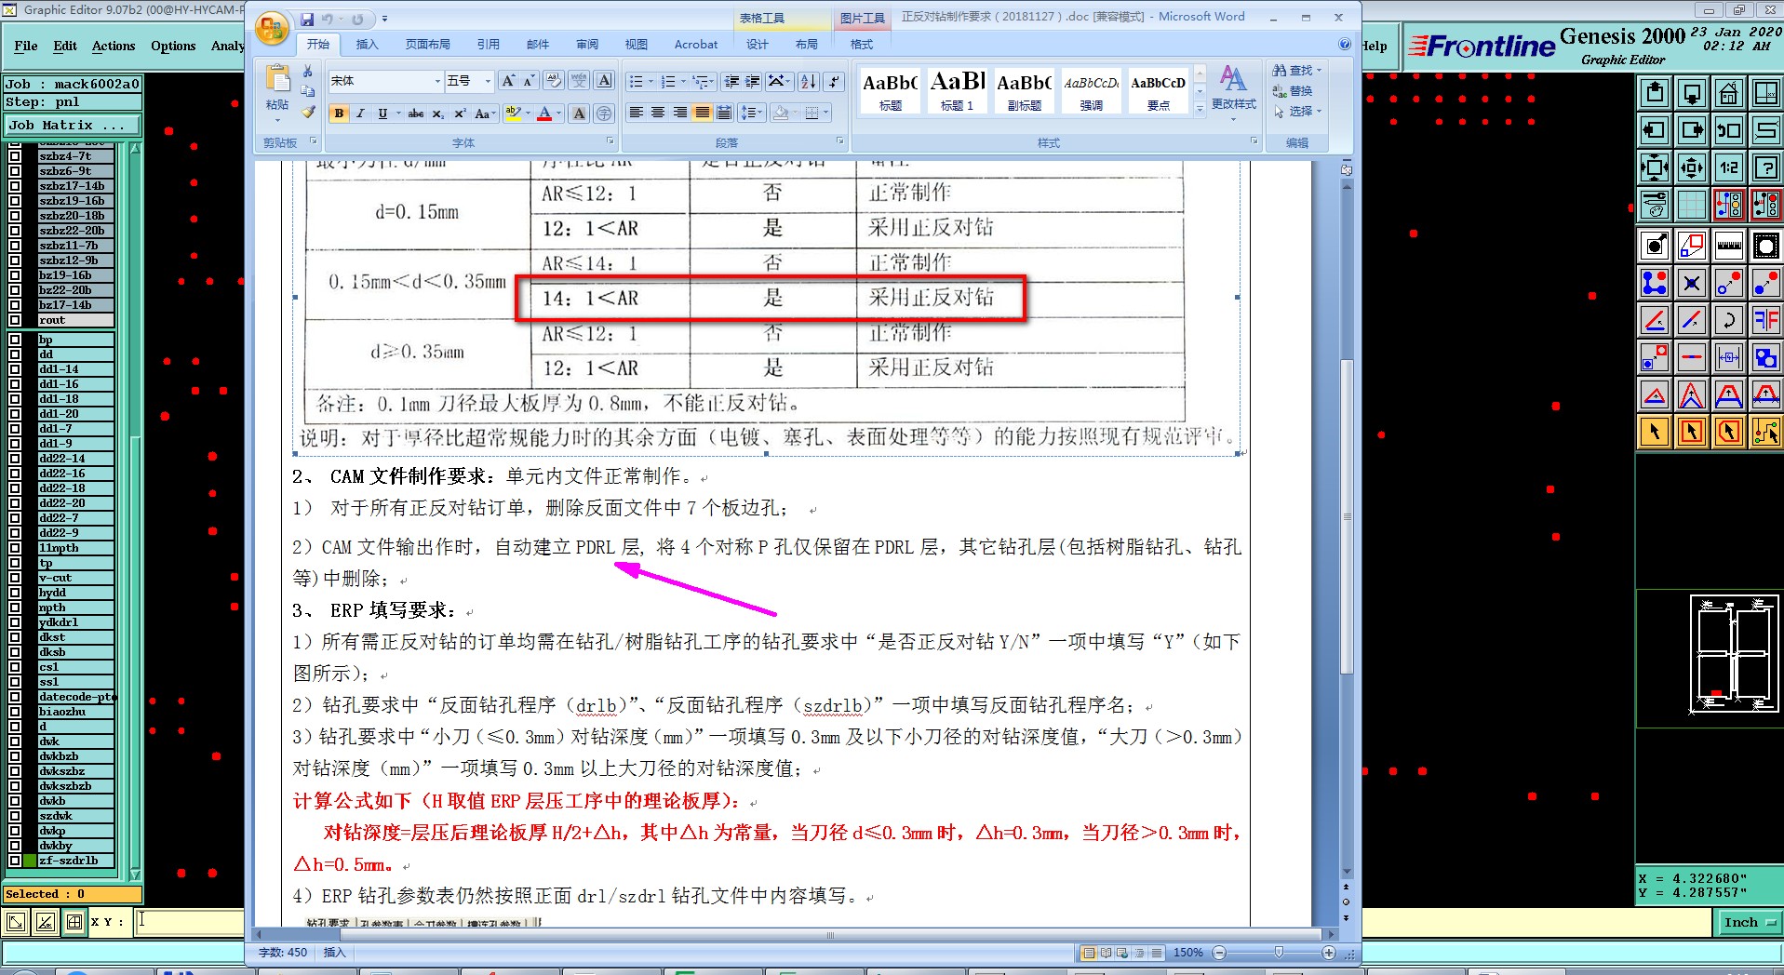This screenshot has width=1784, height=975.
Task: Open the Paragraph dialog launcher
Action: coord(839,141)
